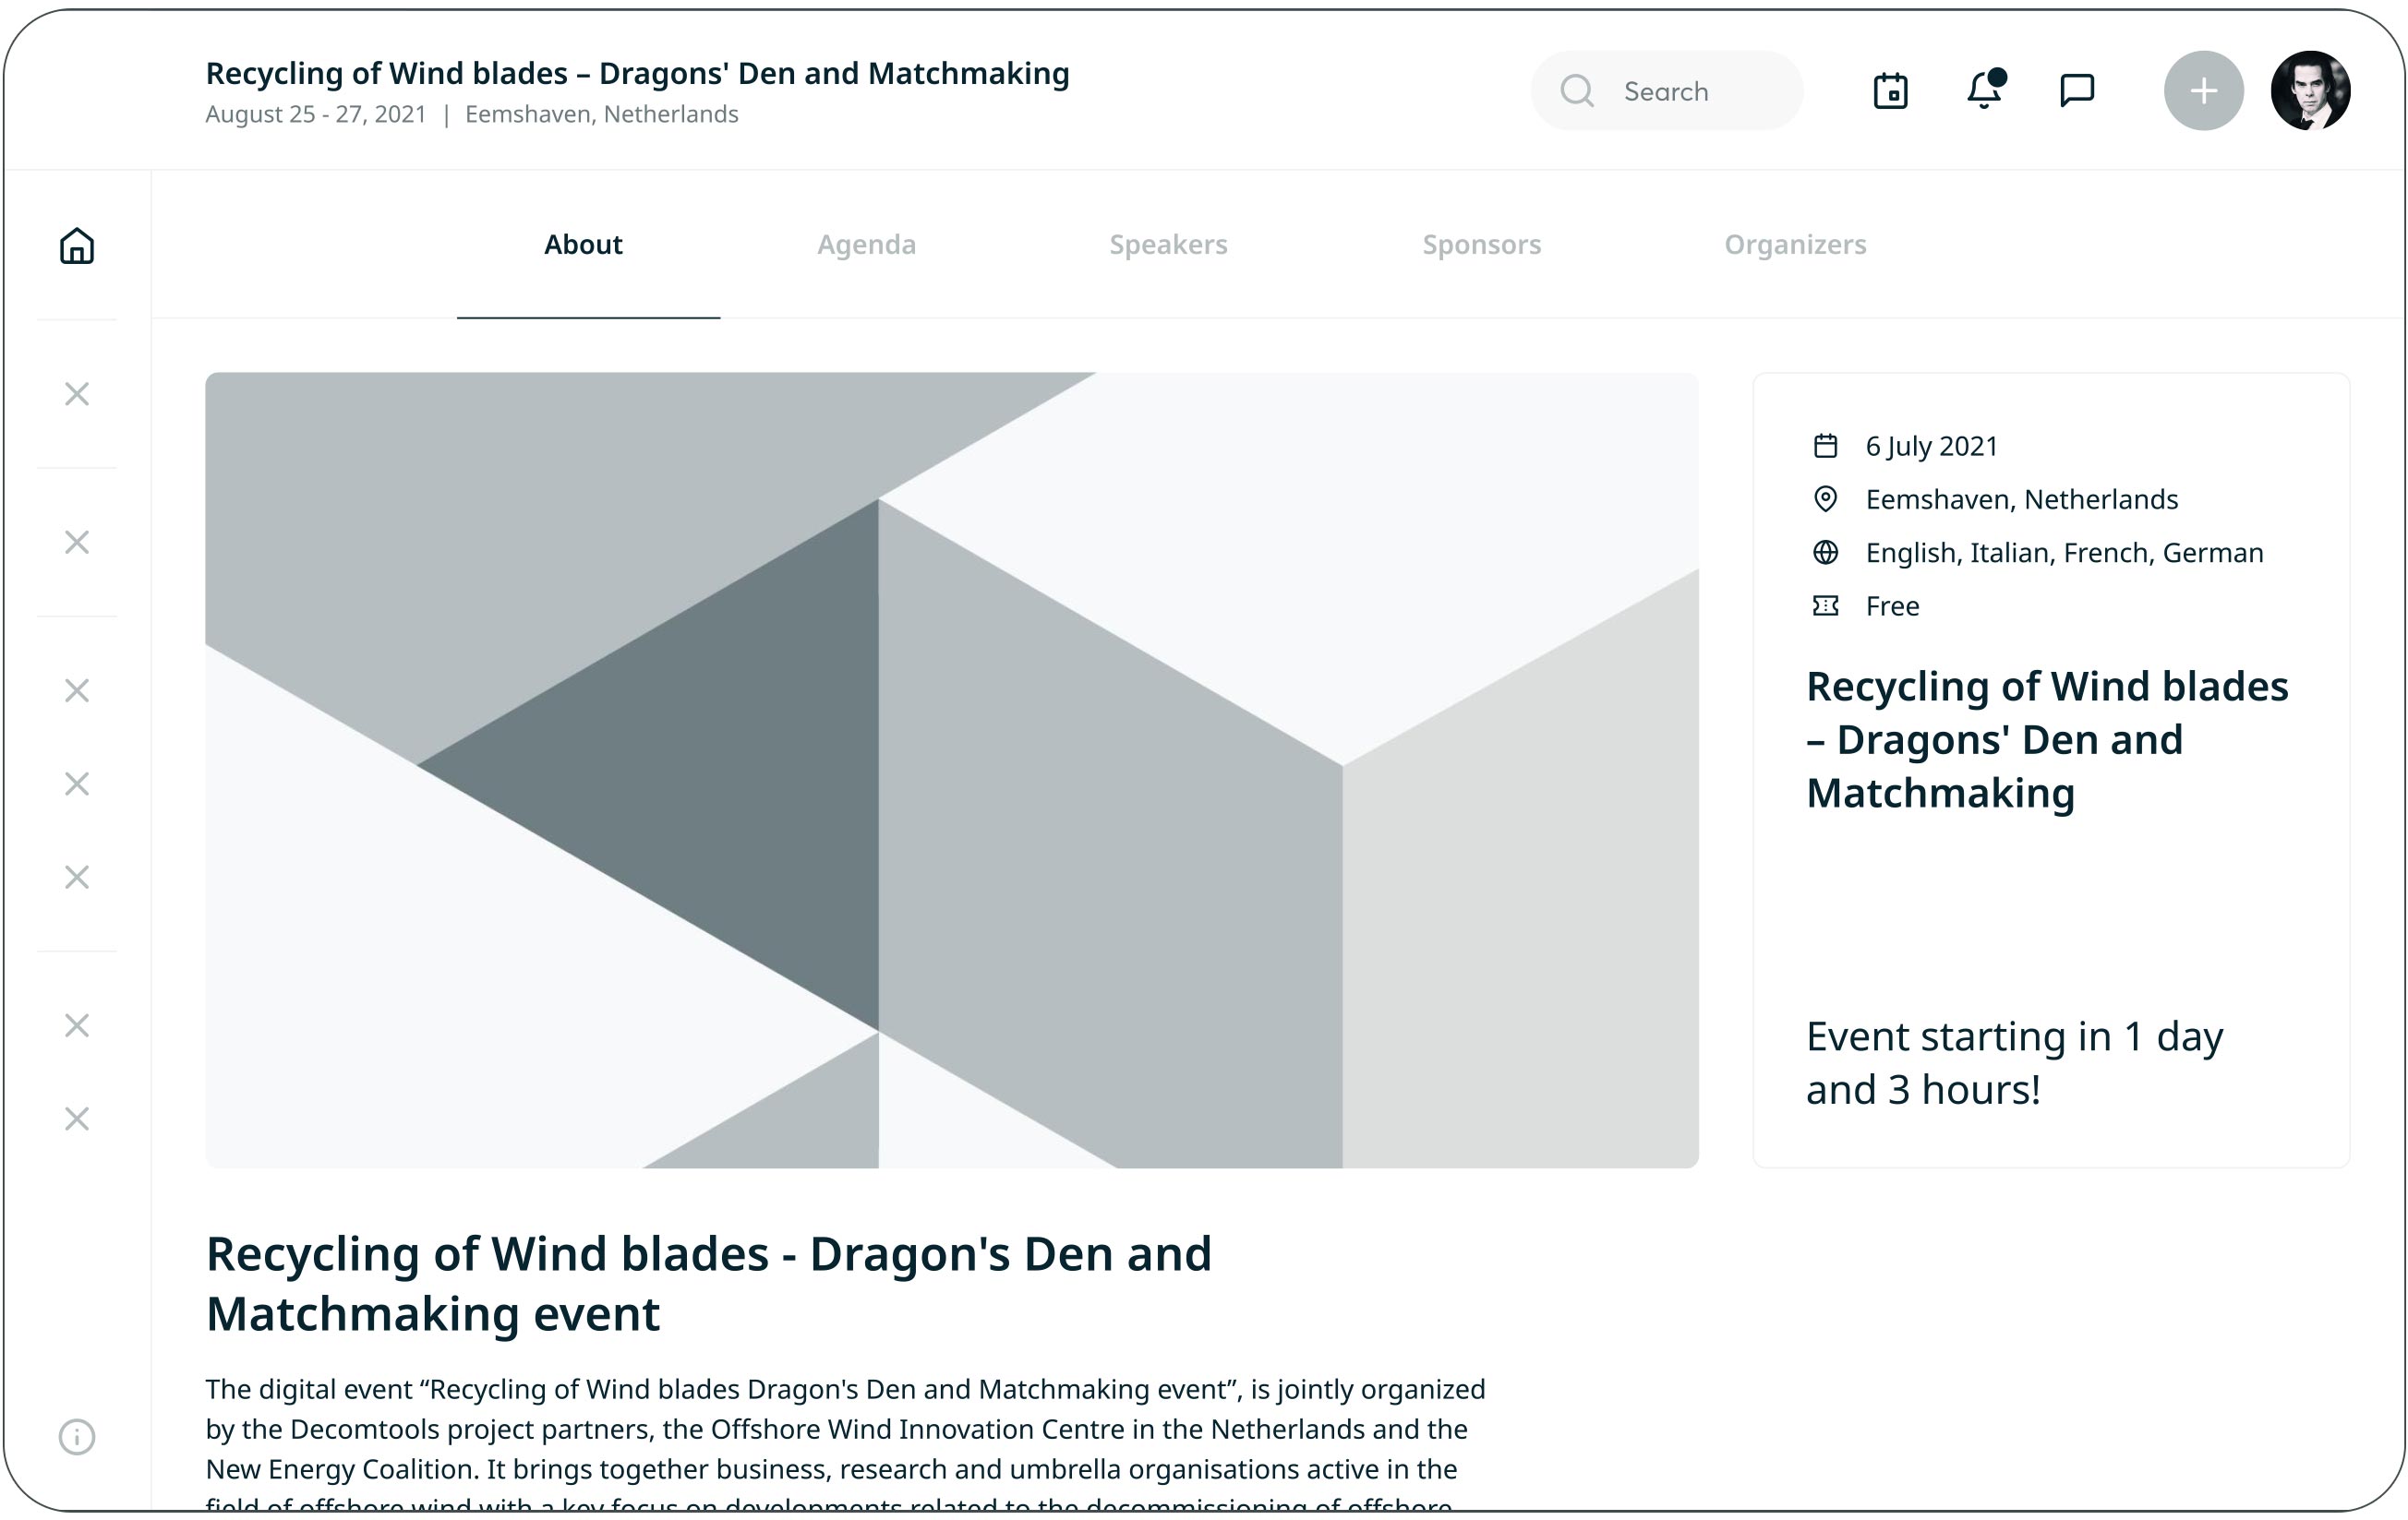
Task: Click the 6 July 2021 date entry
Action: pos(1931,446)
